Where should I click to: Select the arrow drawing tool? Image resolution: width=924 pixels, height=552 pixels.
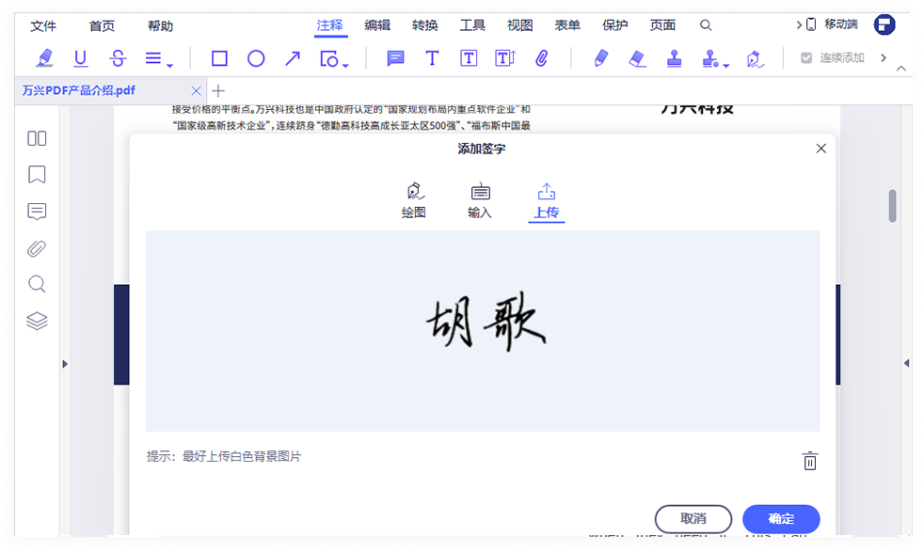292,58
